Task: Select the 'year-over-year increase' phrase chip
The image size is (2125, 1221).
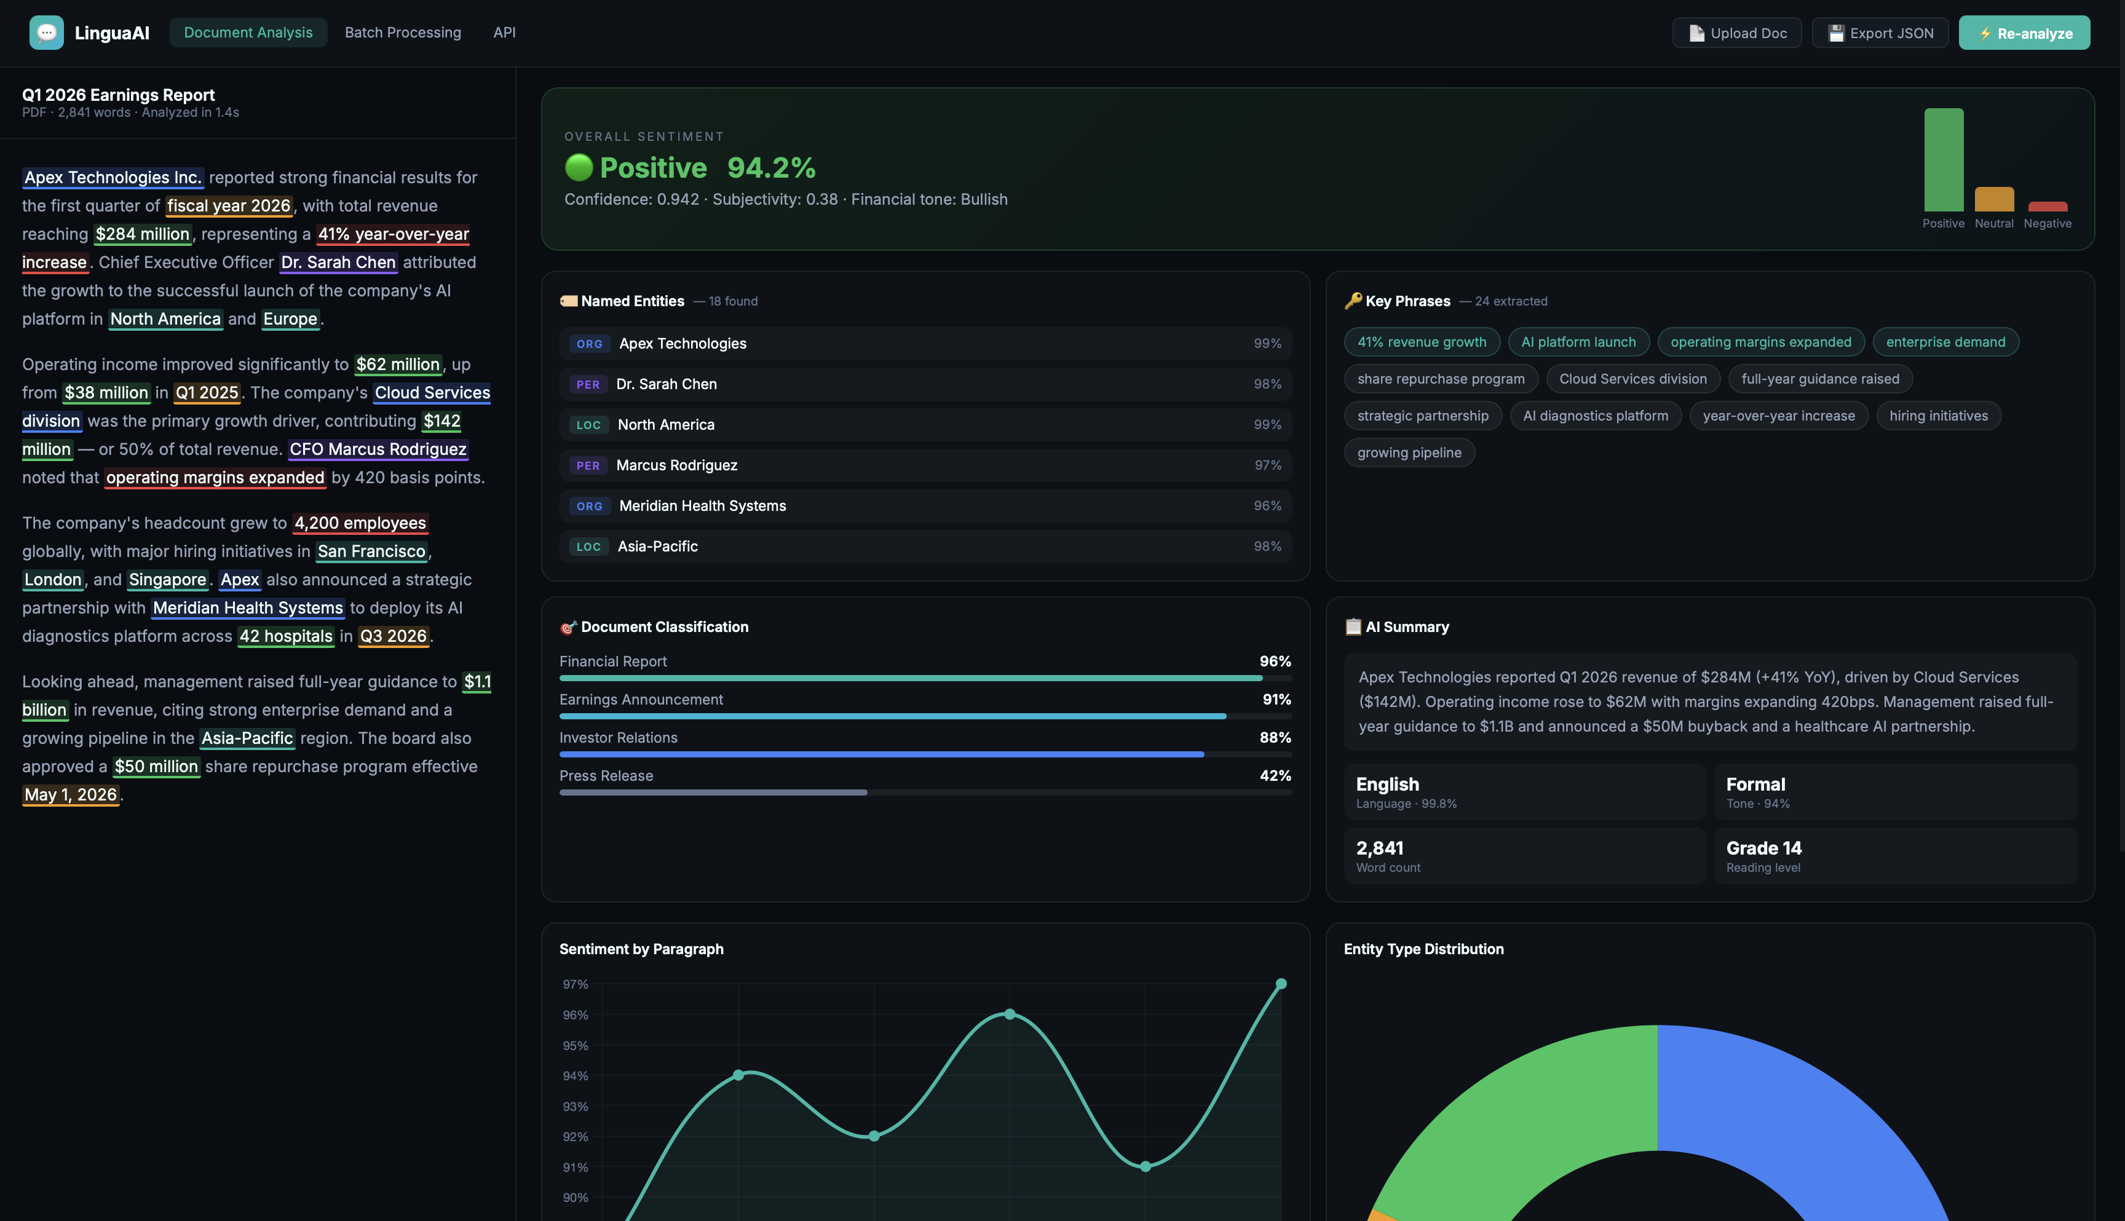Action: click(x=1779, y=416)
